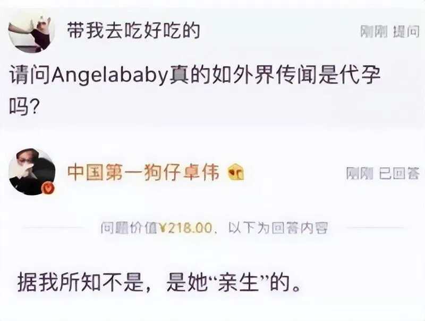Viewport: 425px width, 321px height.
Task: Click the 问题价值 label
Action: coord(130,228)
